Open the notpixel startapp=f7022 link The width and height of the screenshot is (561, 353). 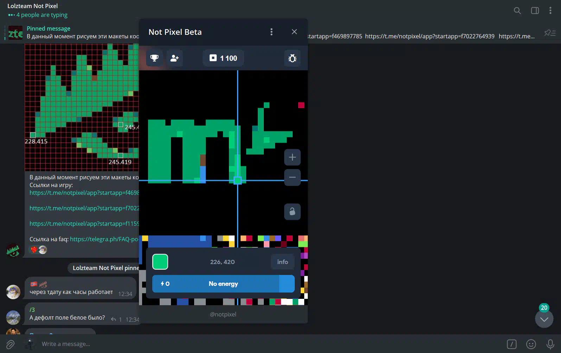[x=84, y=208]
